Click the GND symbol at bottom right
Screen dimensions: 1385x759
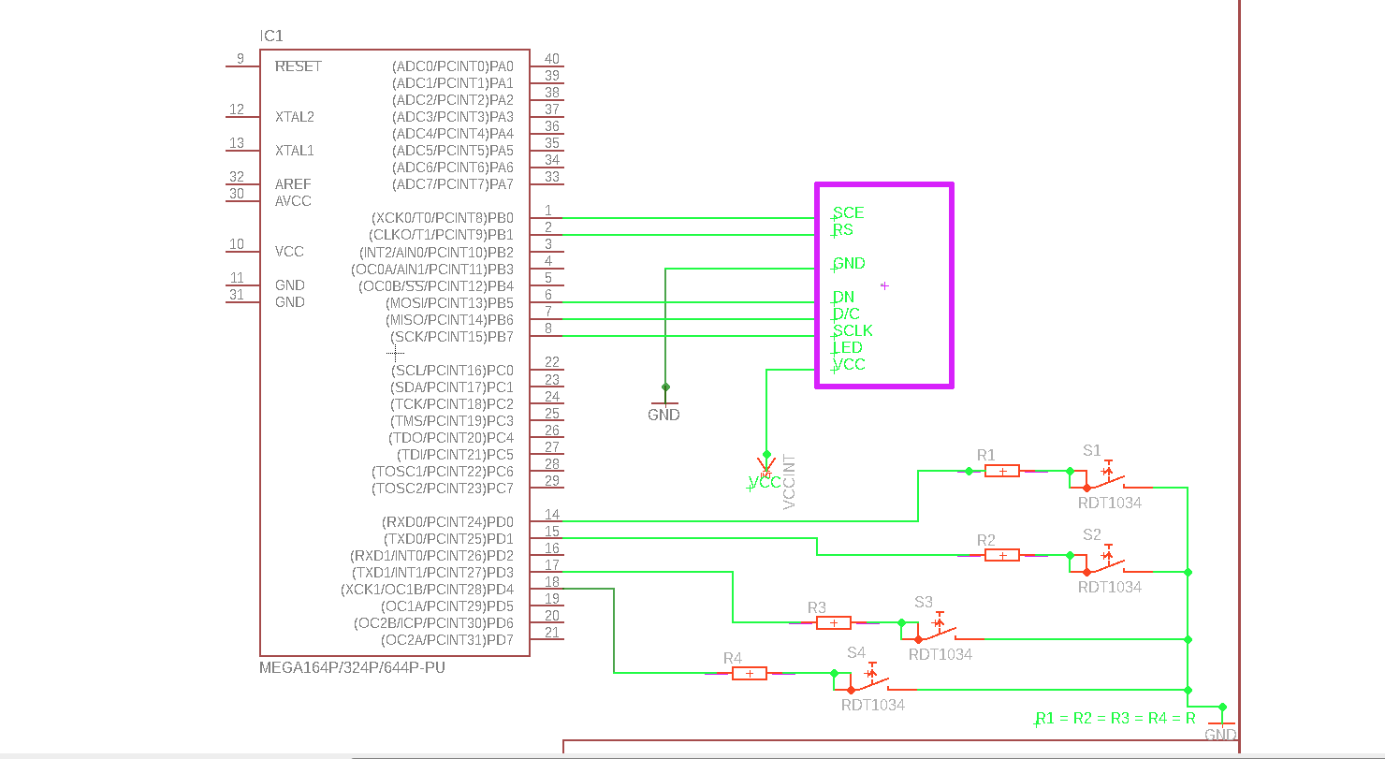pos(1221,726)
